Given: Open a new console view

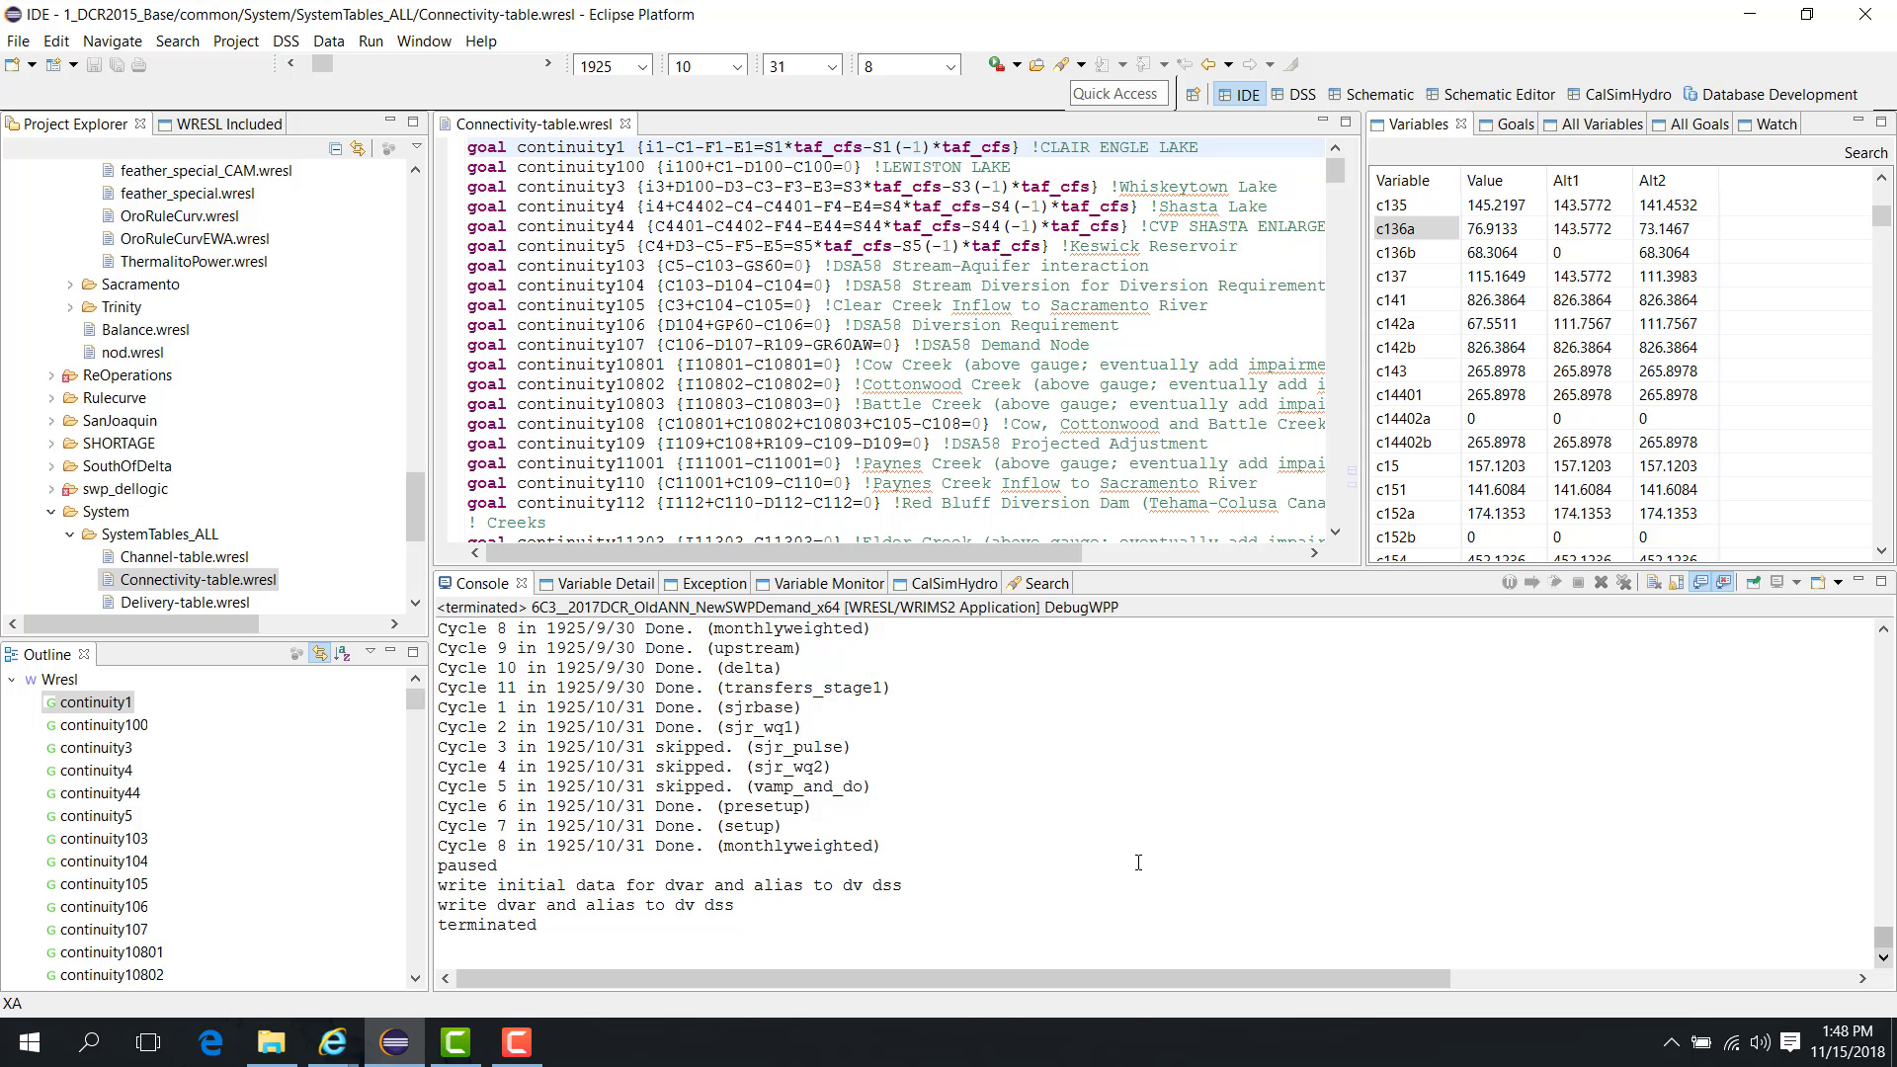Looking at the screenshot, I should tap(1817, 583).
